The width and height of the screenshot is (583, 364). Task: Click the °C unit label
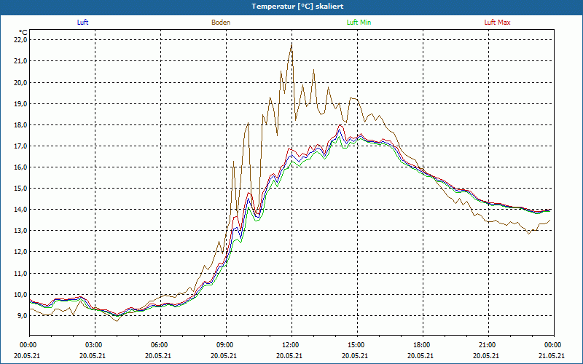coord(23,33)
